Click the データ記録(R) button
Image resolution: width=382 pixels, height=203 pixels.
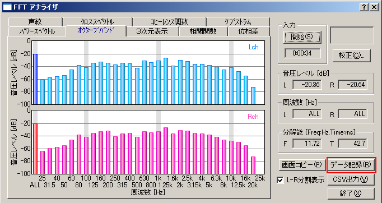pyautogui.click(x=351, y=165)
